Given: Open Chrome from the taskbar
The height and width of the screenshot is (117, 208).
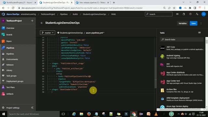Looking at the screenshot, I should point(134,114).
